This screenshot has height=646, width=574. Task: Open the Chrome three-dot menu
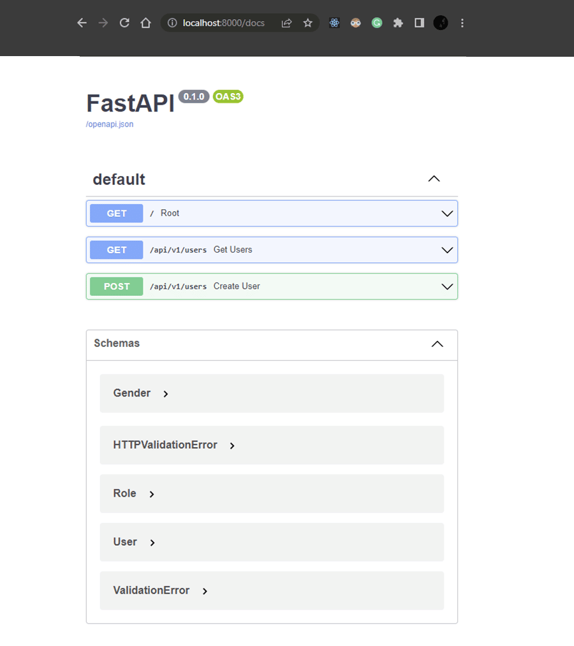pos(462,23)
